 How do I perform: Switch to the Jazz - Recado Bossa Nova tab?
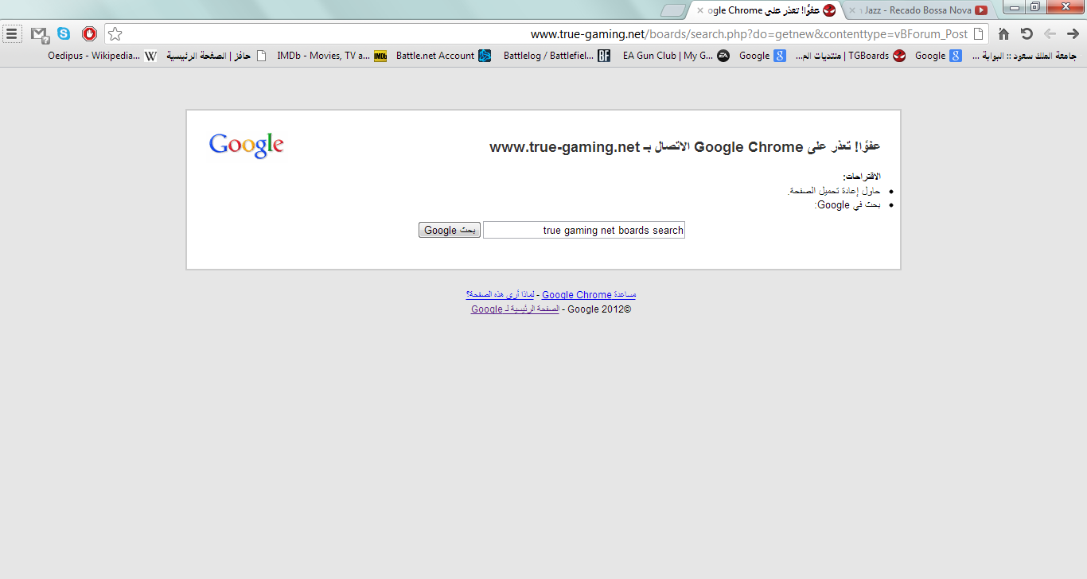click(918, 10)
